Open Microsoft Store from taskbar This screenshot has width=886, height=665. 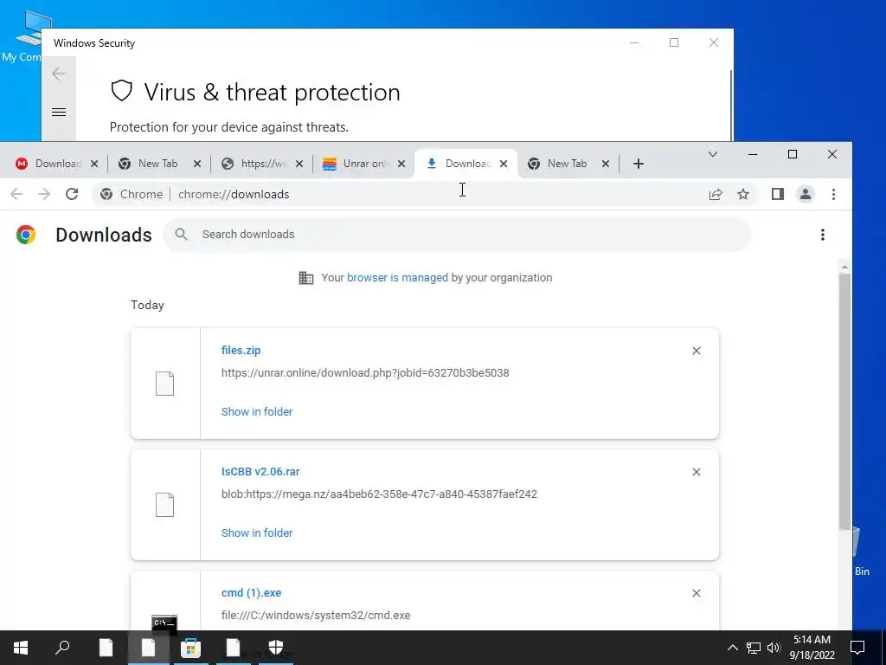(x=190, y=648)
